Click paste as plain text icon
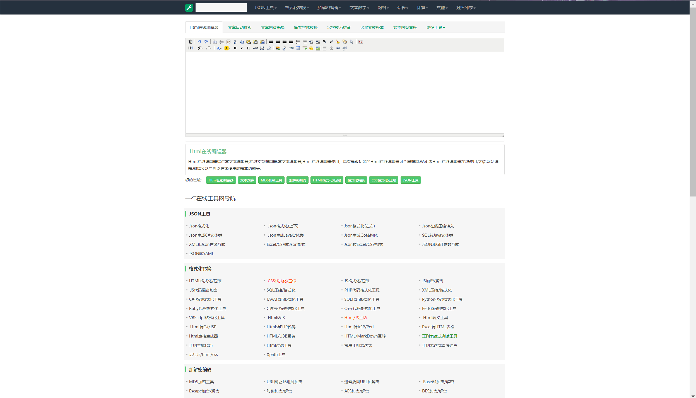The height and width of the screenshot is (398, 696). click(x=255, y=42)
